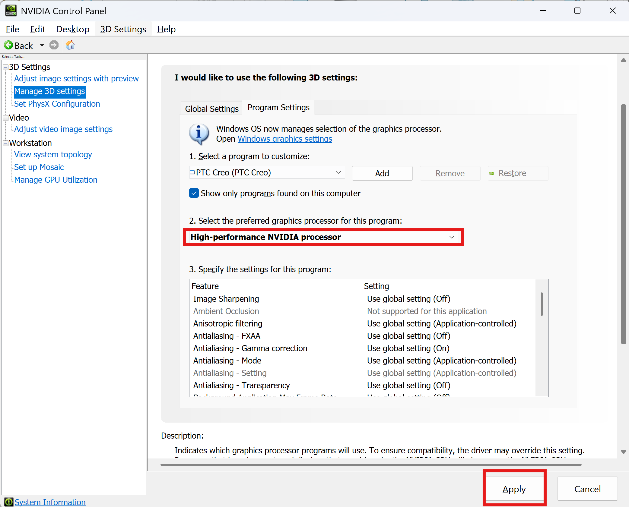Open Manage GPU Utilization
The image size is (629, 507).
point(56,180)
